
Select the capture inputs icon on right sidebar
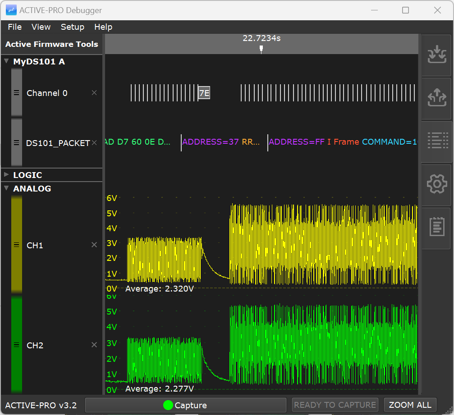[436, 54]
